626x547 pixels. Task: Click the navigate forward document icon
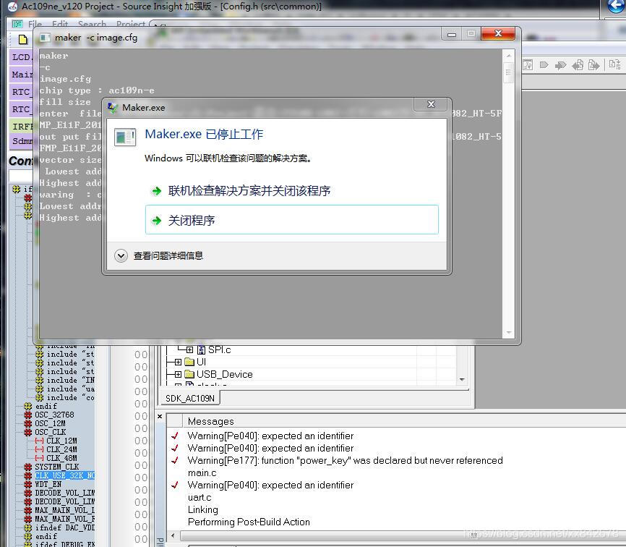593,64
